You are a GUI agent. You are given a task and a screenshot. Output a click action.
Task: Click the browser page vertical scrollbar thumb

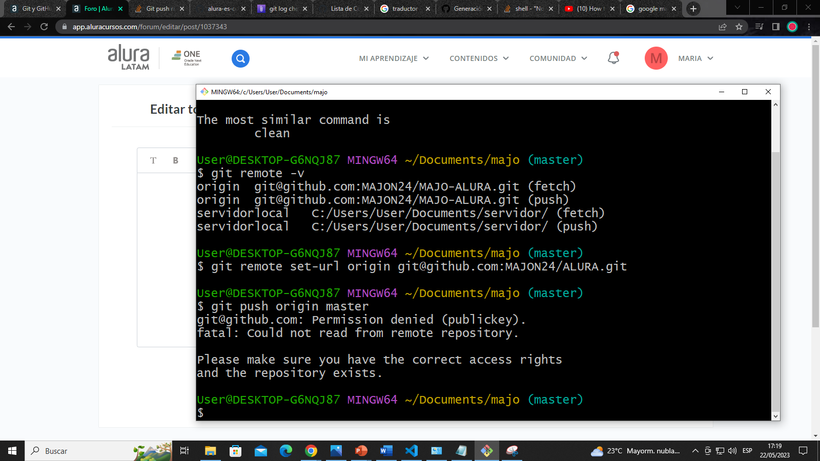(x=815, y=186)
